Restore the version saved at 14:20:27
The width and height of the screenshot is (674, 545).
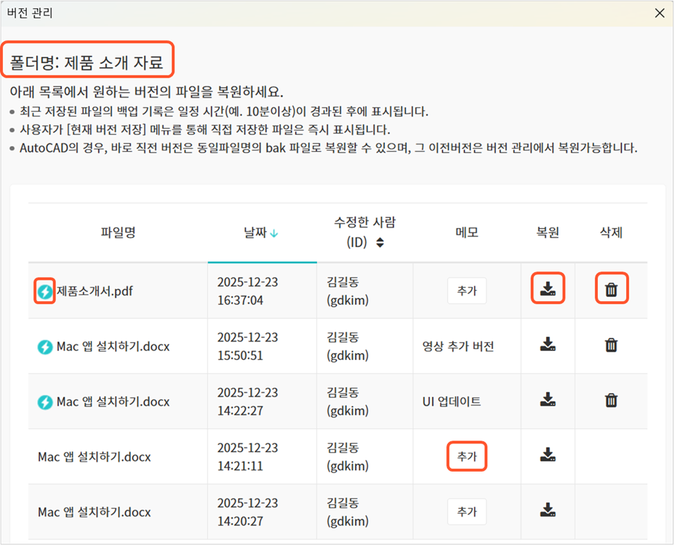547,510
